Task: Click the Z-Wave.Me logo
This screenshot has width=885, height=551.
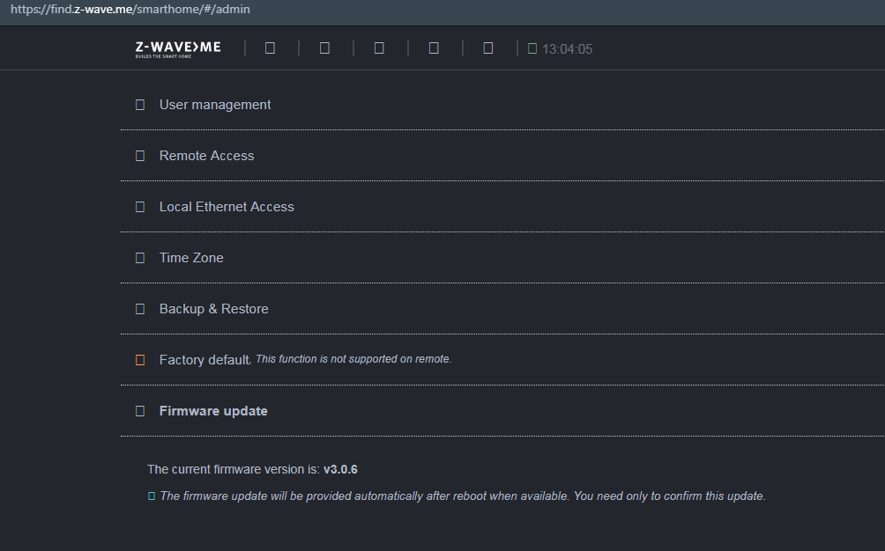Action: [x=178, y=48]
